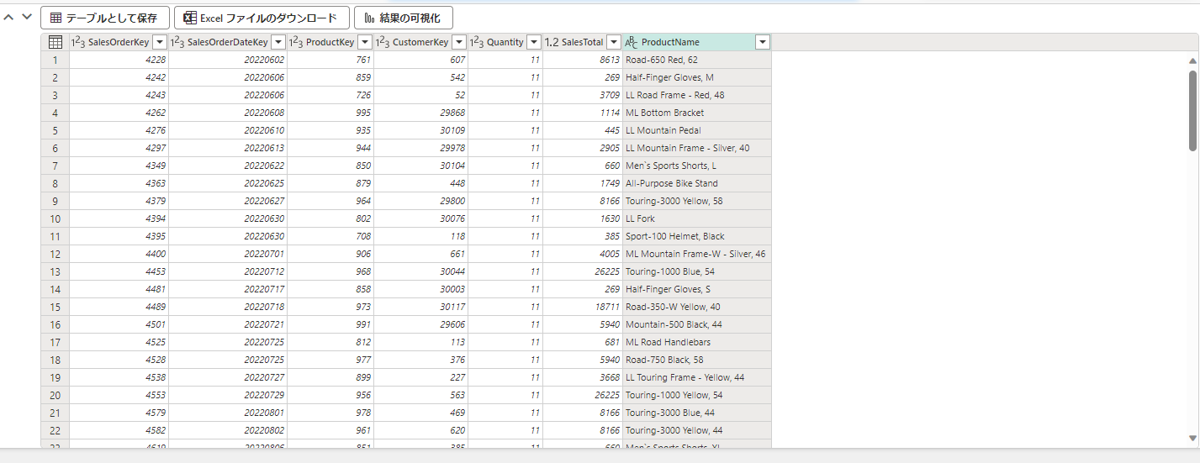Click cell LL Road Frame - Red, 48
1200x463 pixels.
[x=696, y=95]
